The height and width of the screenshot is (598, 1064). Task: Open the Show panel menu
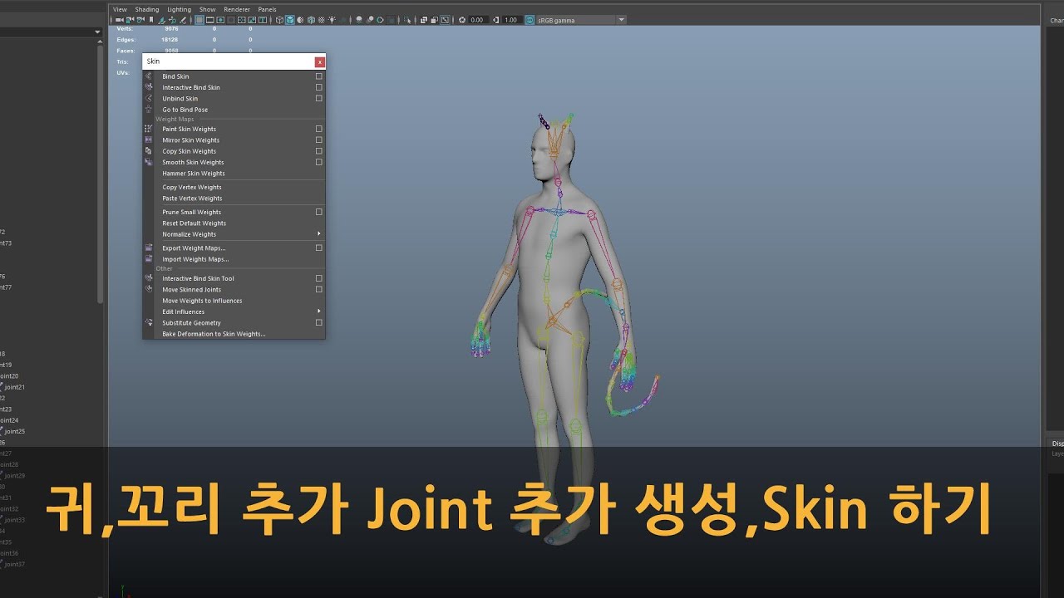tap(207, 9)
